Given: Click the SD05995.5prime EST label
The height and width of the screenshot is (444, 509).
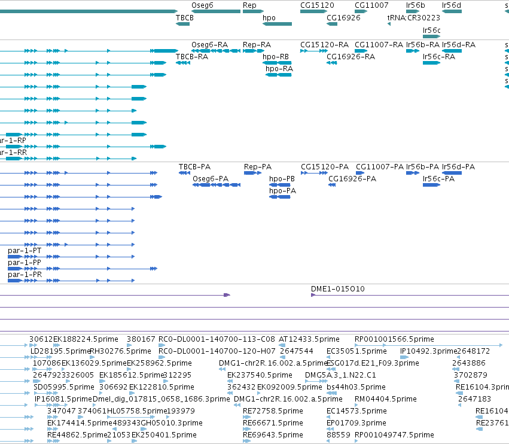Looking at the screenshot, I should (x=64, y=387).
